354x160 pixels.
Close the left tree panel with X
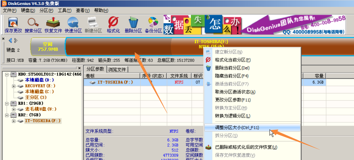(x=79, y=68)
